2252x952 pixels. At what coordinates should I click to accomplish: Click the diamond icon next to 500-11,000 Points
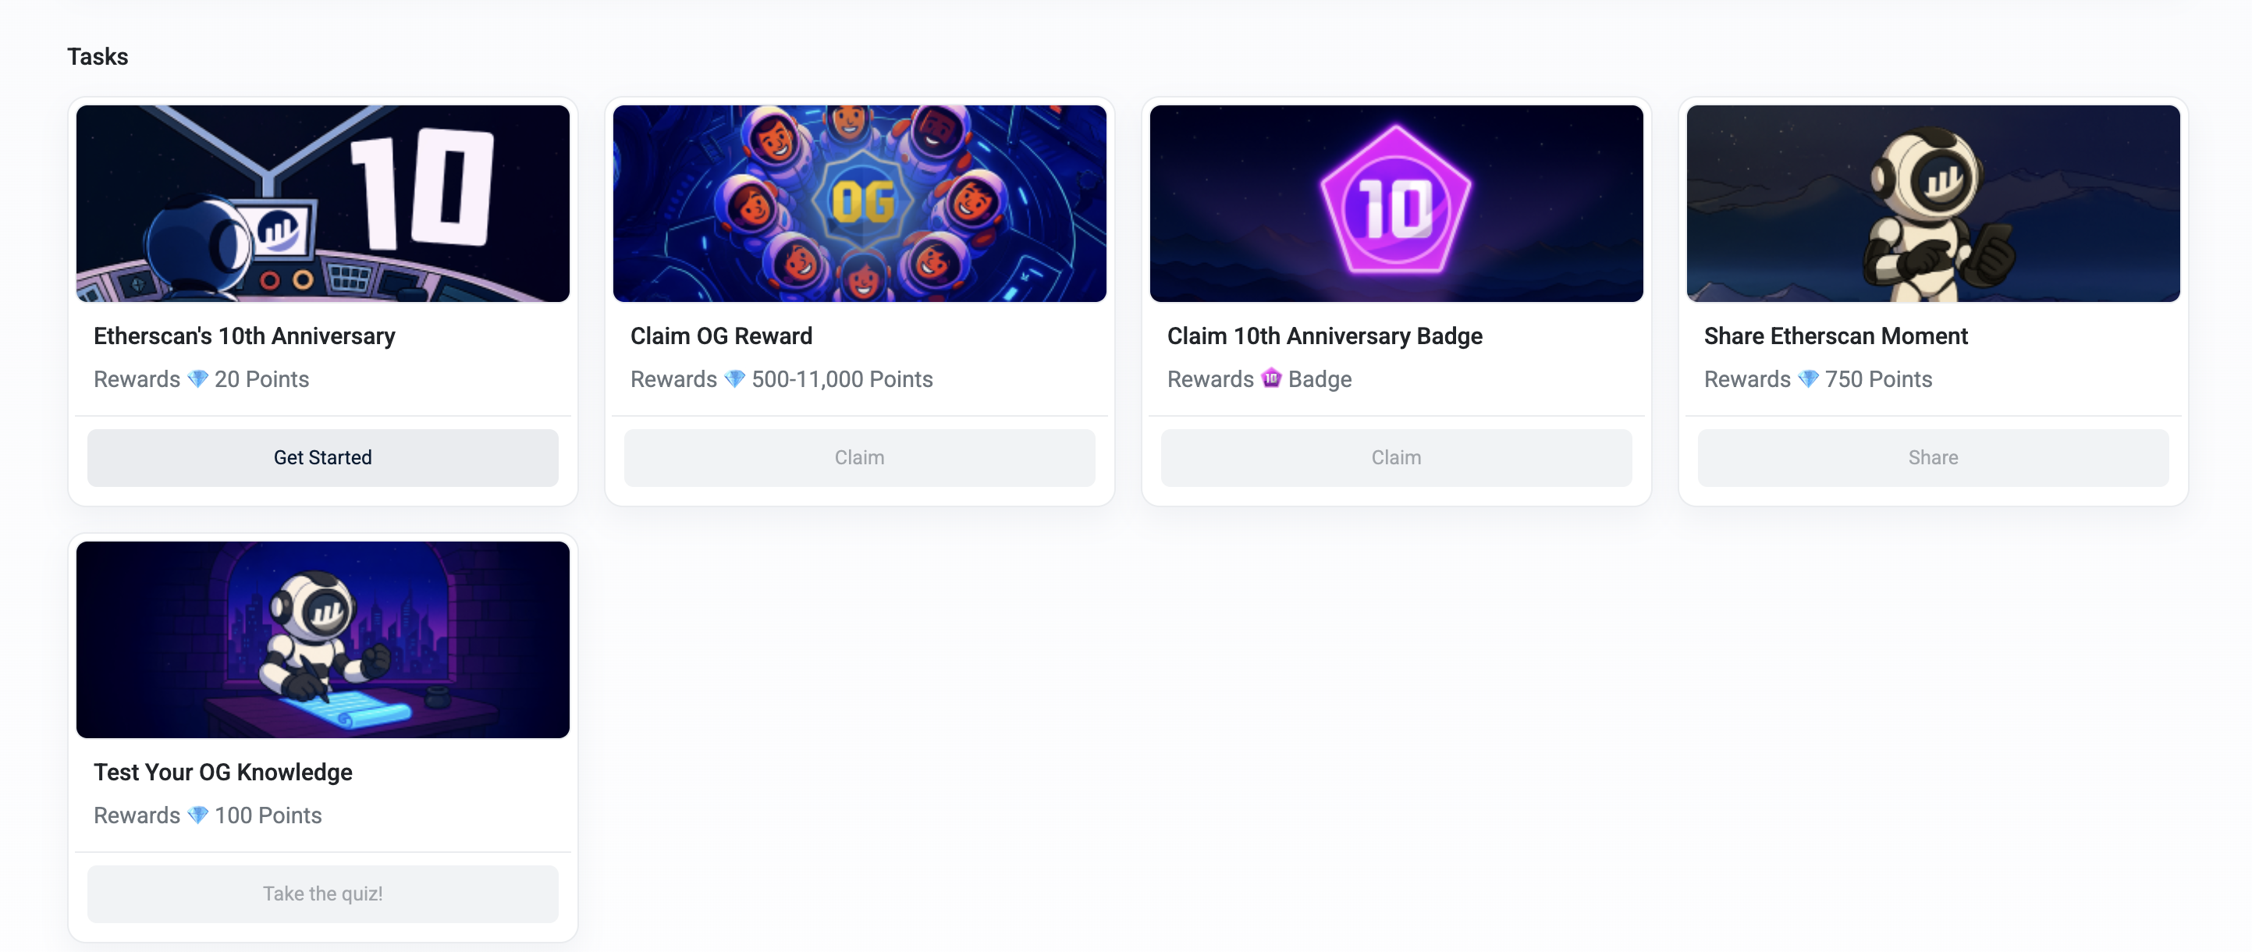coord(734,378)
